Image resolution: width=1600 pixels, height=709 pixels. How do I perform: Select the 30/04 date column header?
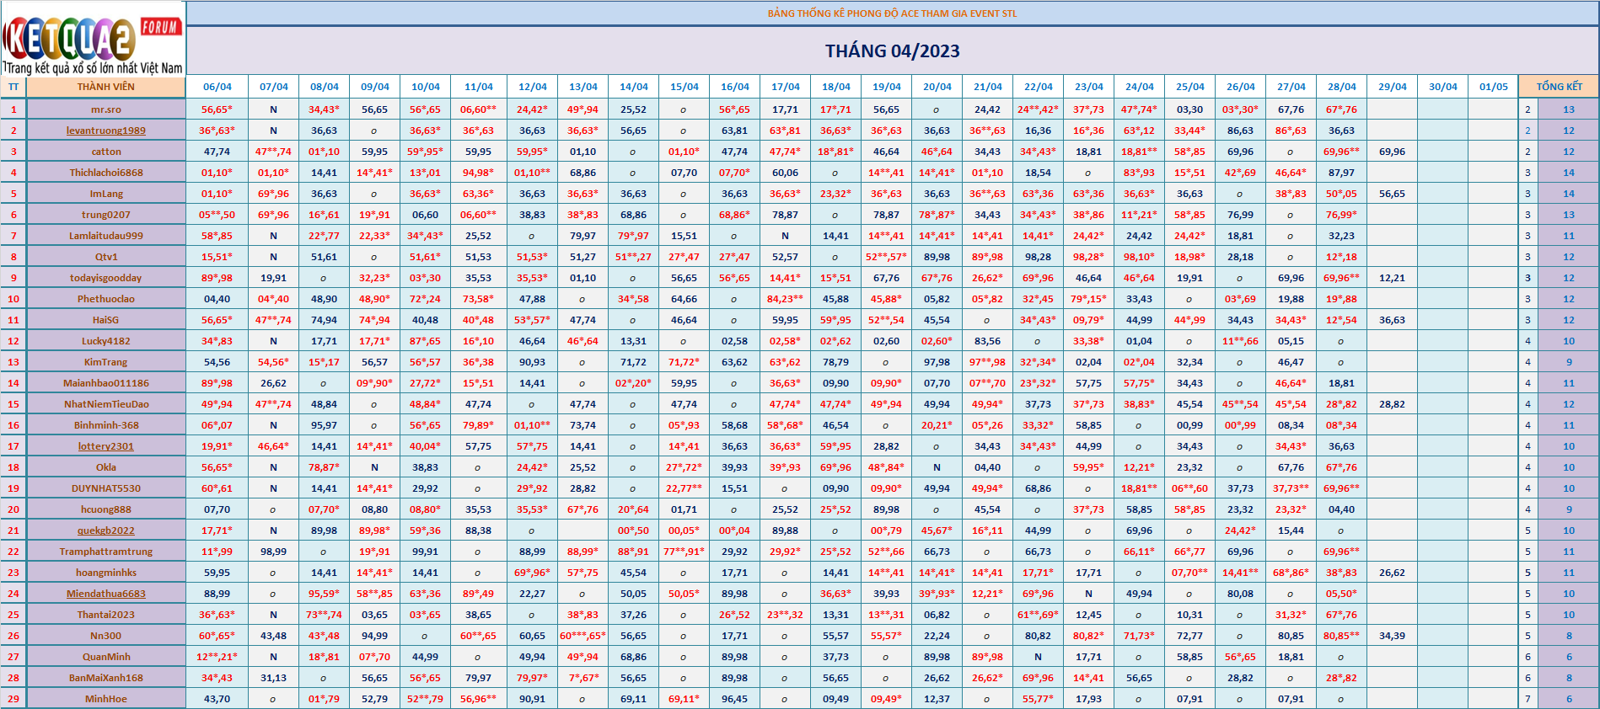point(1443,87)
